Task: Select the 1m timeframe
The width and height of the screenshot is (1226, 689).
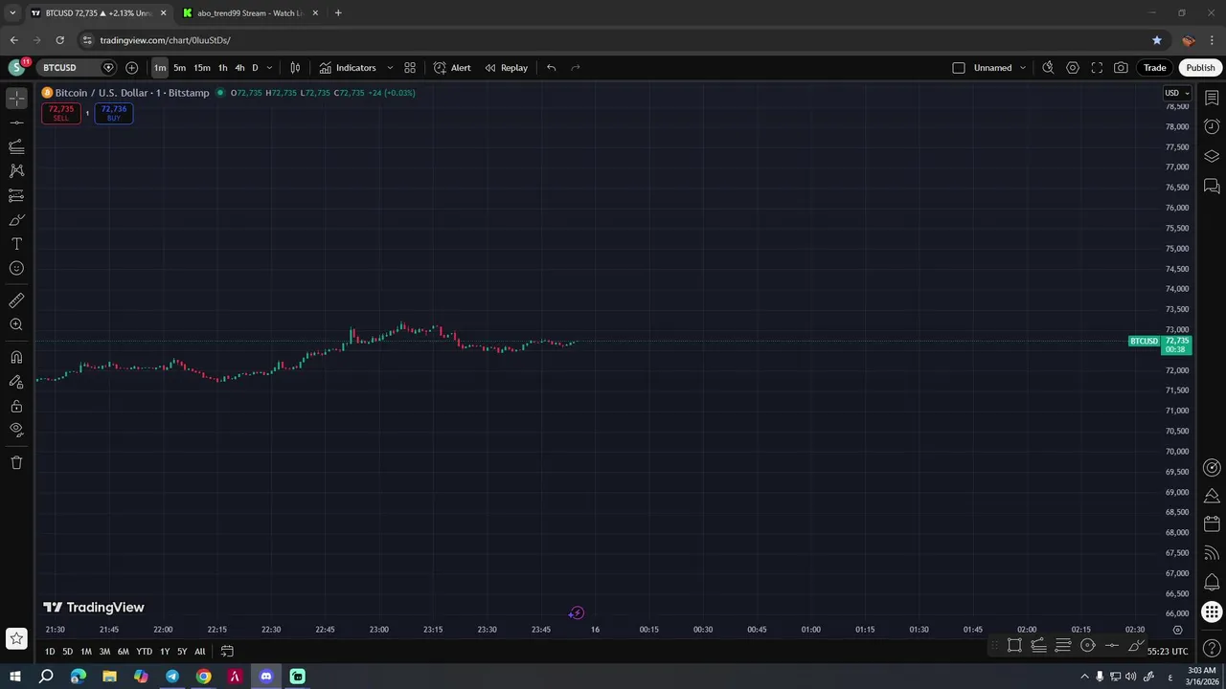Action: (x=160, y=68)
